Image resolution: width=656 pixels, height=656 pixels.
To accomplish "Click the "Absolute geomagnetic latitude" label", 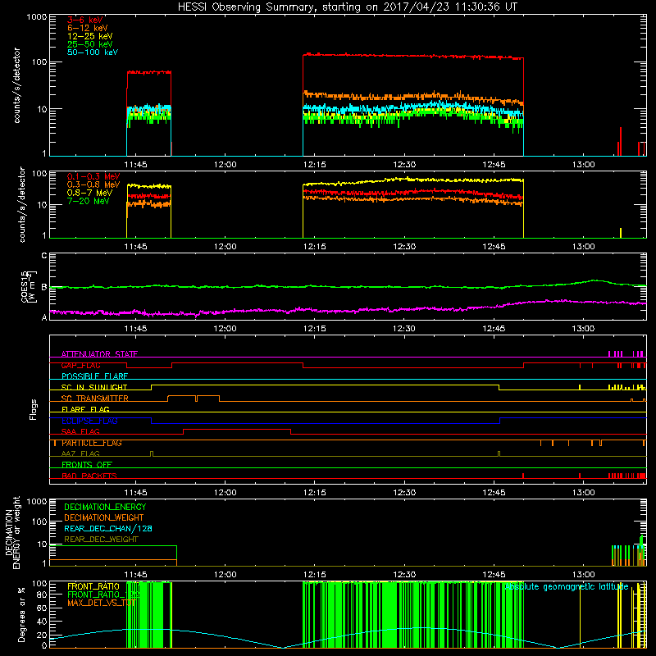I will 566,586.
